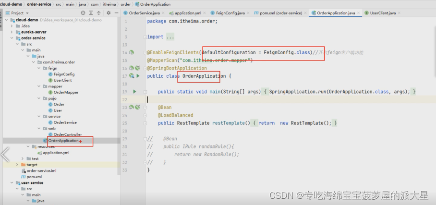This screenshot has width=436, height=205.
Task: Collapse the pojo package
Action: pyautogui.click(x=39, y=98)
